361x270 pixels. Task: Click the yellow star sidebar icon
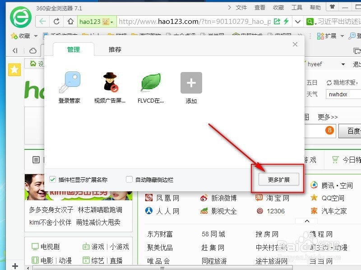14,70
